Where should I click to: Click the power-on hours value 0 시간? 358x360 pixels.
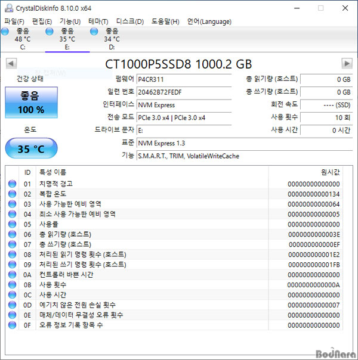point(326,131)
